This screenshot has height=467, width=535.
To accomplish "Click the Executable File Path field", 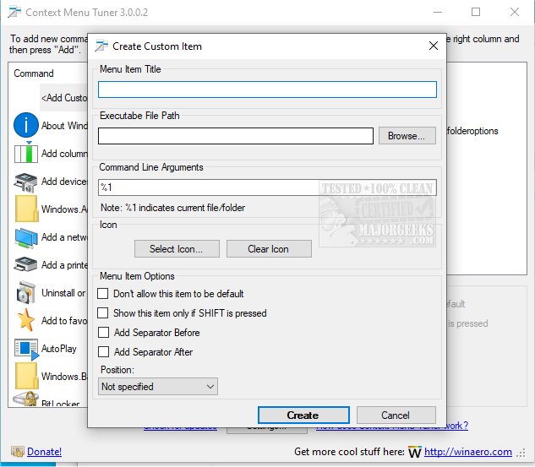I will coord(236,136).
